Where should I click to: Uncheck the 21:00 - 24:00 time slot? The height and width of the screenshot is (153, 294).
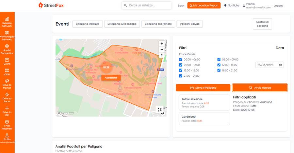click(181, 76)
